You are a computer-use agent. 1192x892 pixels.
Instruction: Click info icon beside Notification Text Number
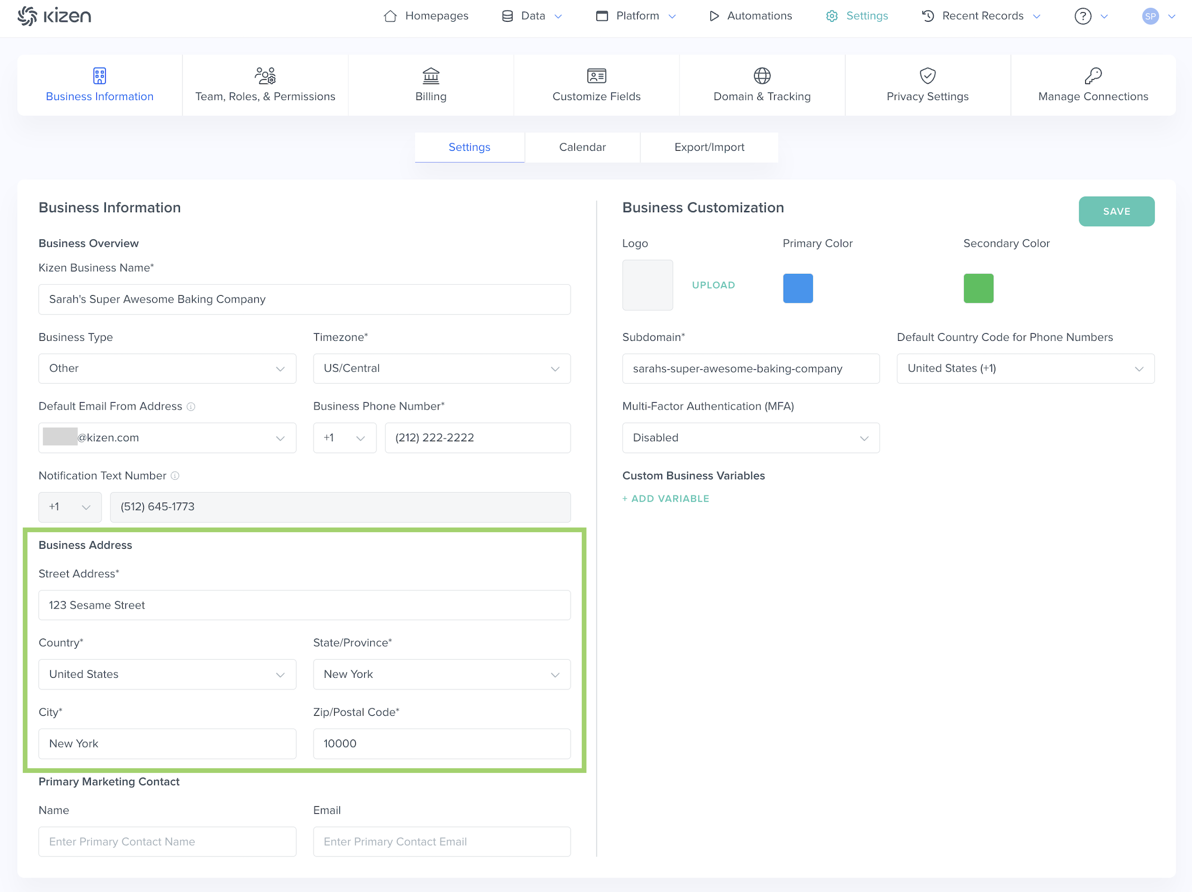click(175, 476)
